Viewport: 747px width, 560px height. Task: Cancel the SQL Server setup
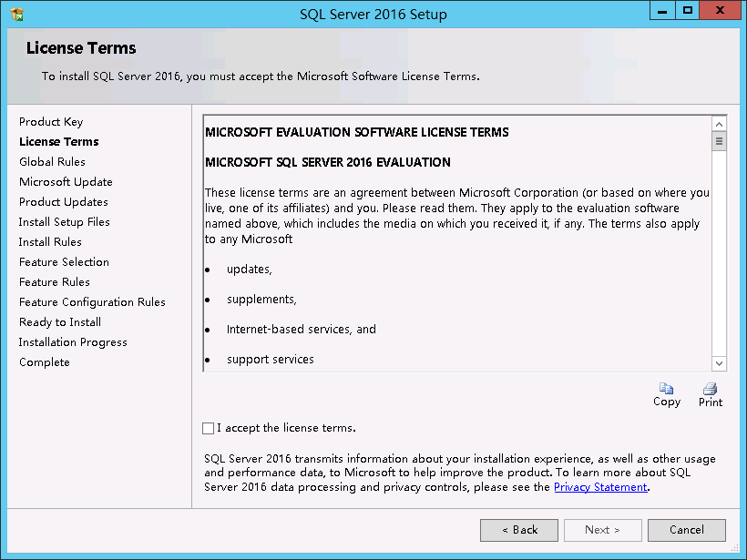pos(687,530)
